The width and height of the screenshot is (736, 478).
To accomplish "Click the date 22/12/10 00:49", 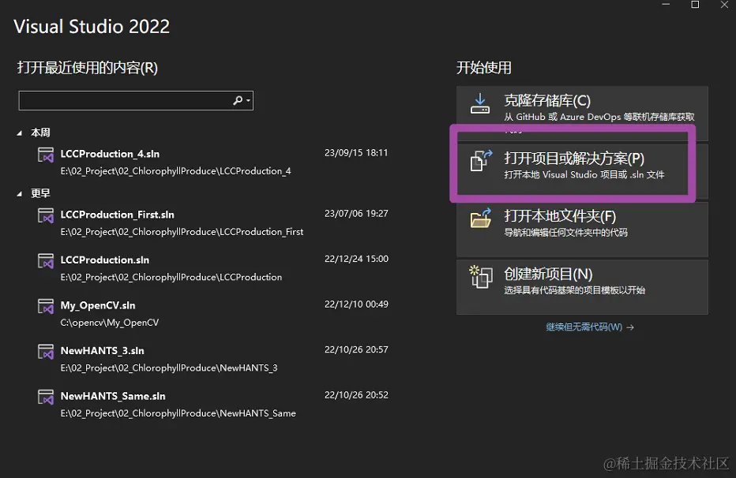I will click(x=356, y=304).
